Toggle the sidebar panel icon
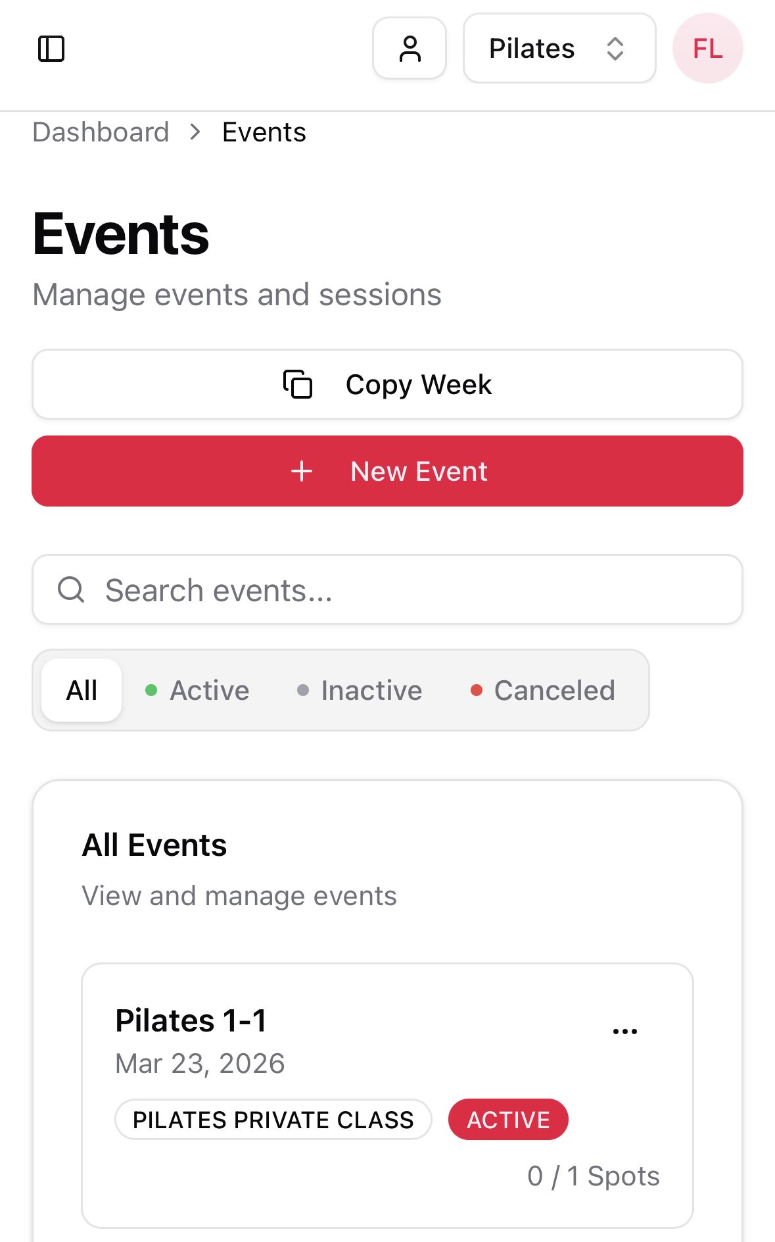The height and width of the screenshot is (1242, 775). coord(51,49)
